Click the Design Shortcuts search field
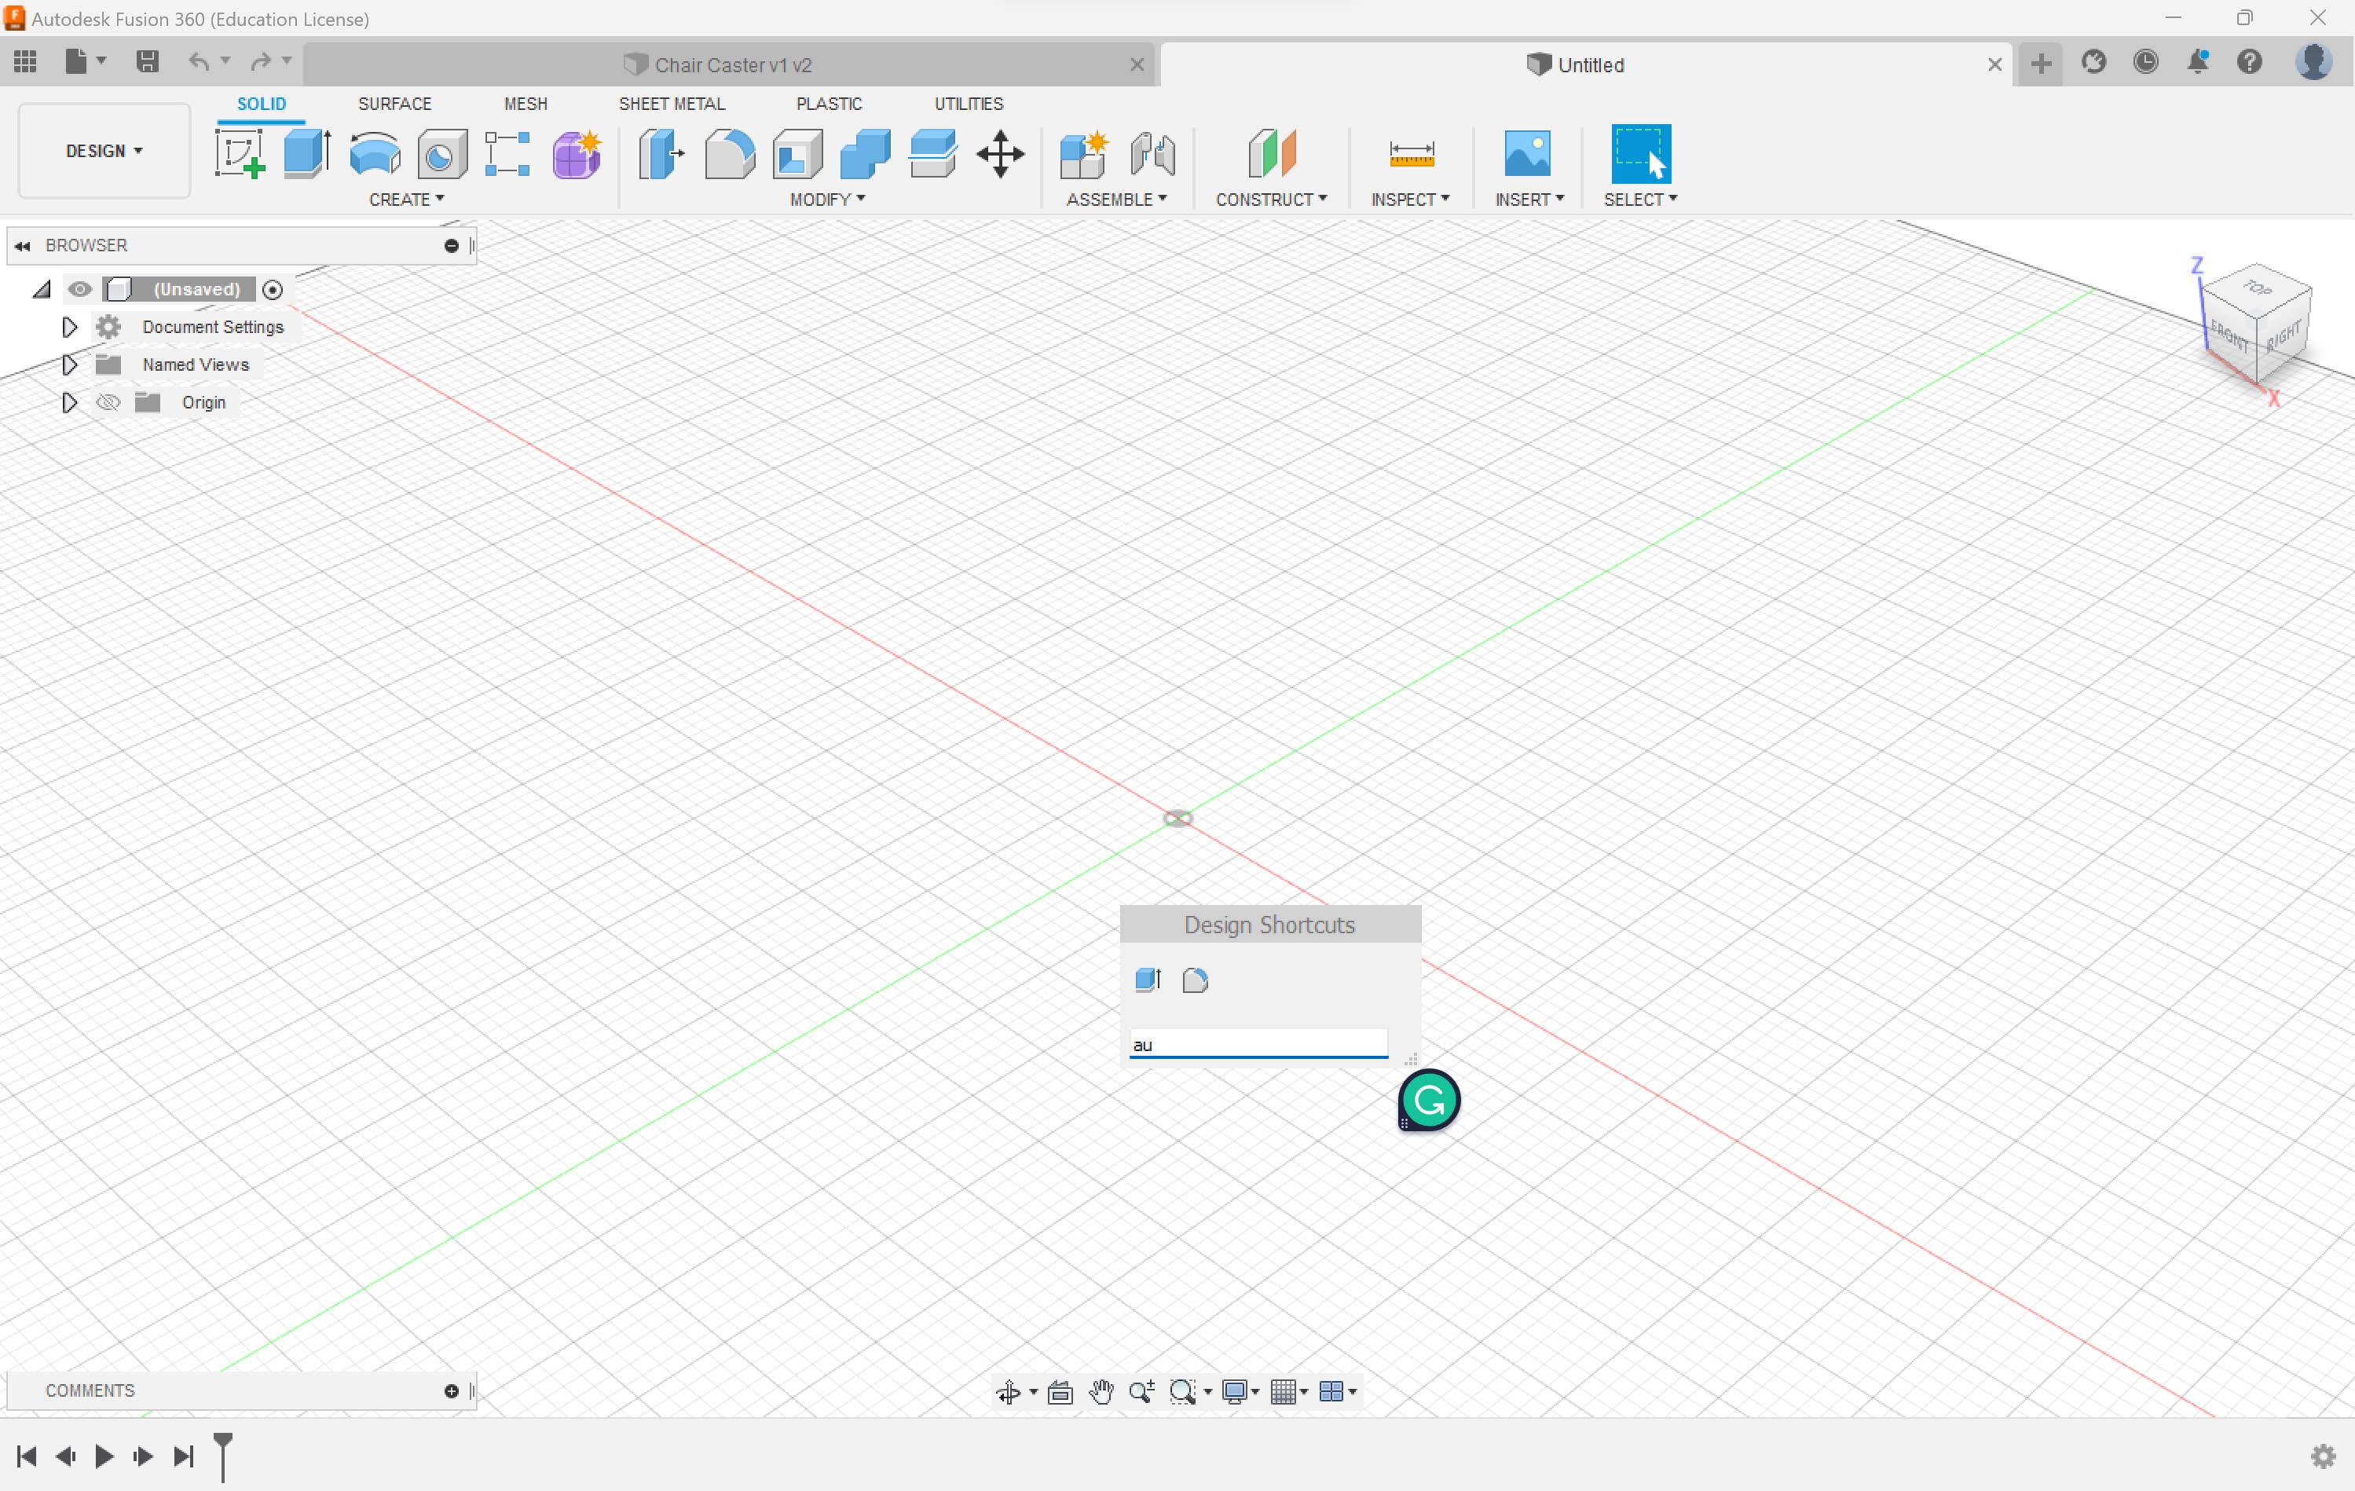2355x1491 pixels. click(x=1258, y=1044)
